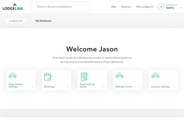Click the Cost Tracking Codes document icon
Image resolution: width=184 pixels, height=123 pixels.
tap(84, 77)
